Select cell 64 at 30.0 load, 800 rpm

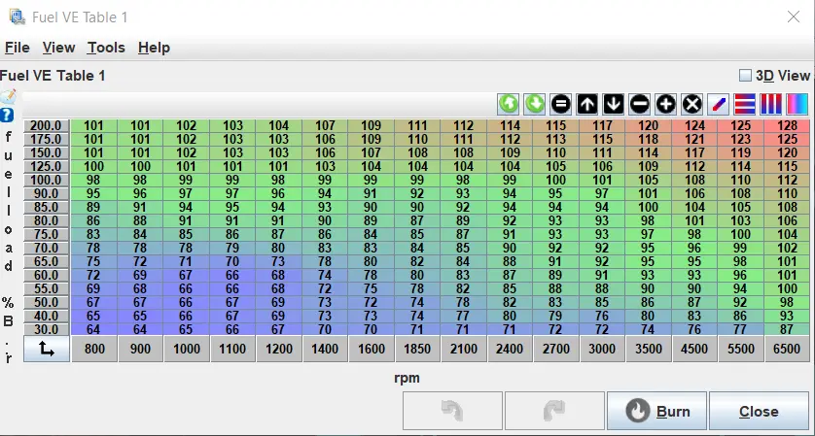click(94, 329)
